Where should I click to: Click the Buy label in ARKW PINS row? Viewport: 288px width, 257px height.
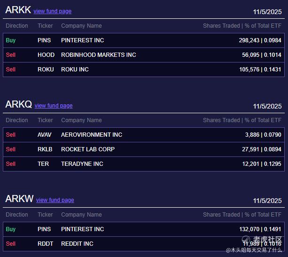[11, 229]
